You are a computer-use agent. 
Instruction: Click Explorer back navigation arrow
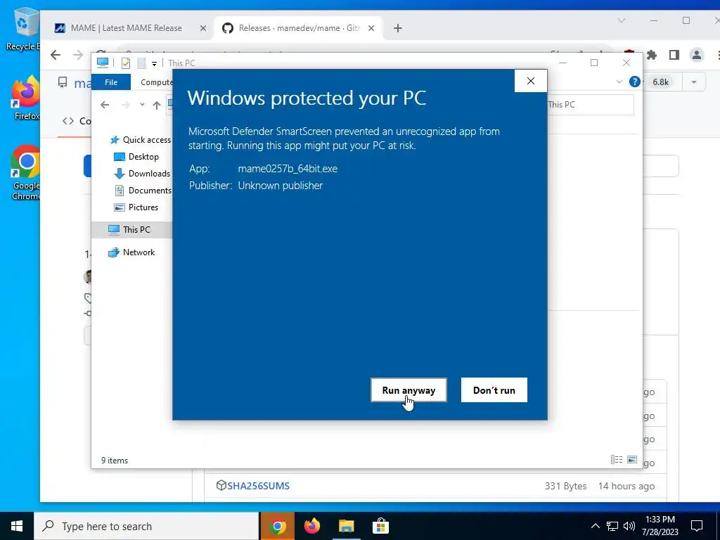click(x=105, y=105)
